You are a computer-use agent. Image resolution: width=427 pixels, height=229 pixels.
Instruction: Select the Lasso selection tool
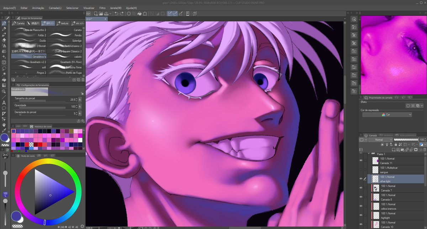(x=4, y=68)
